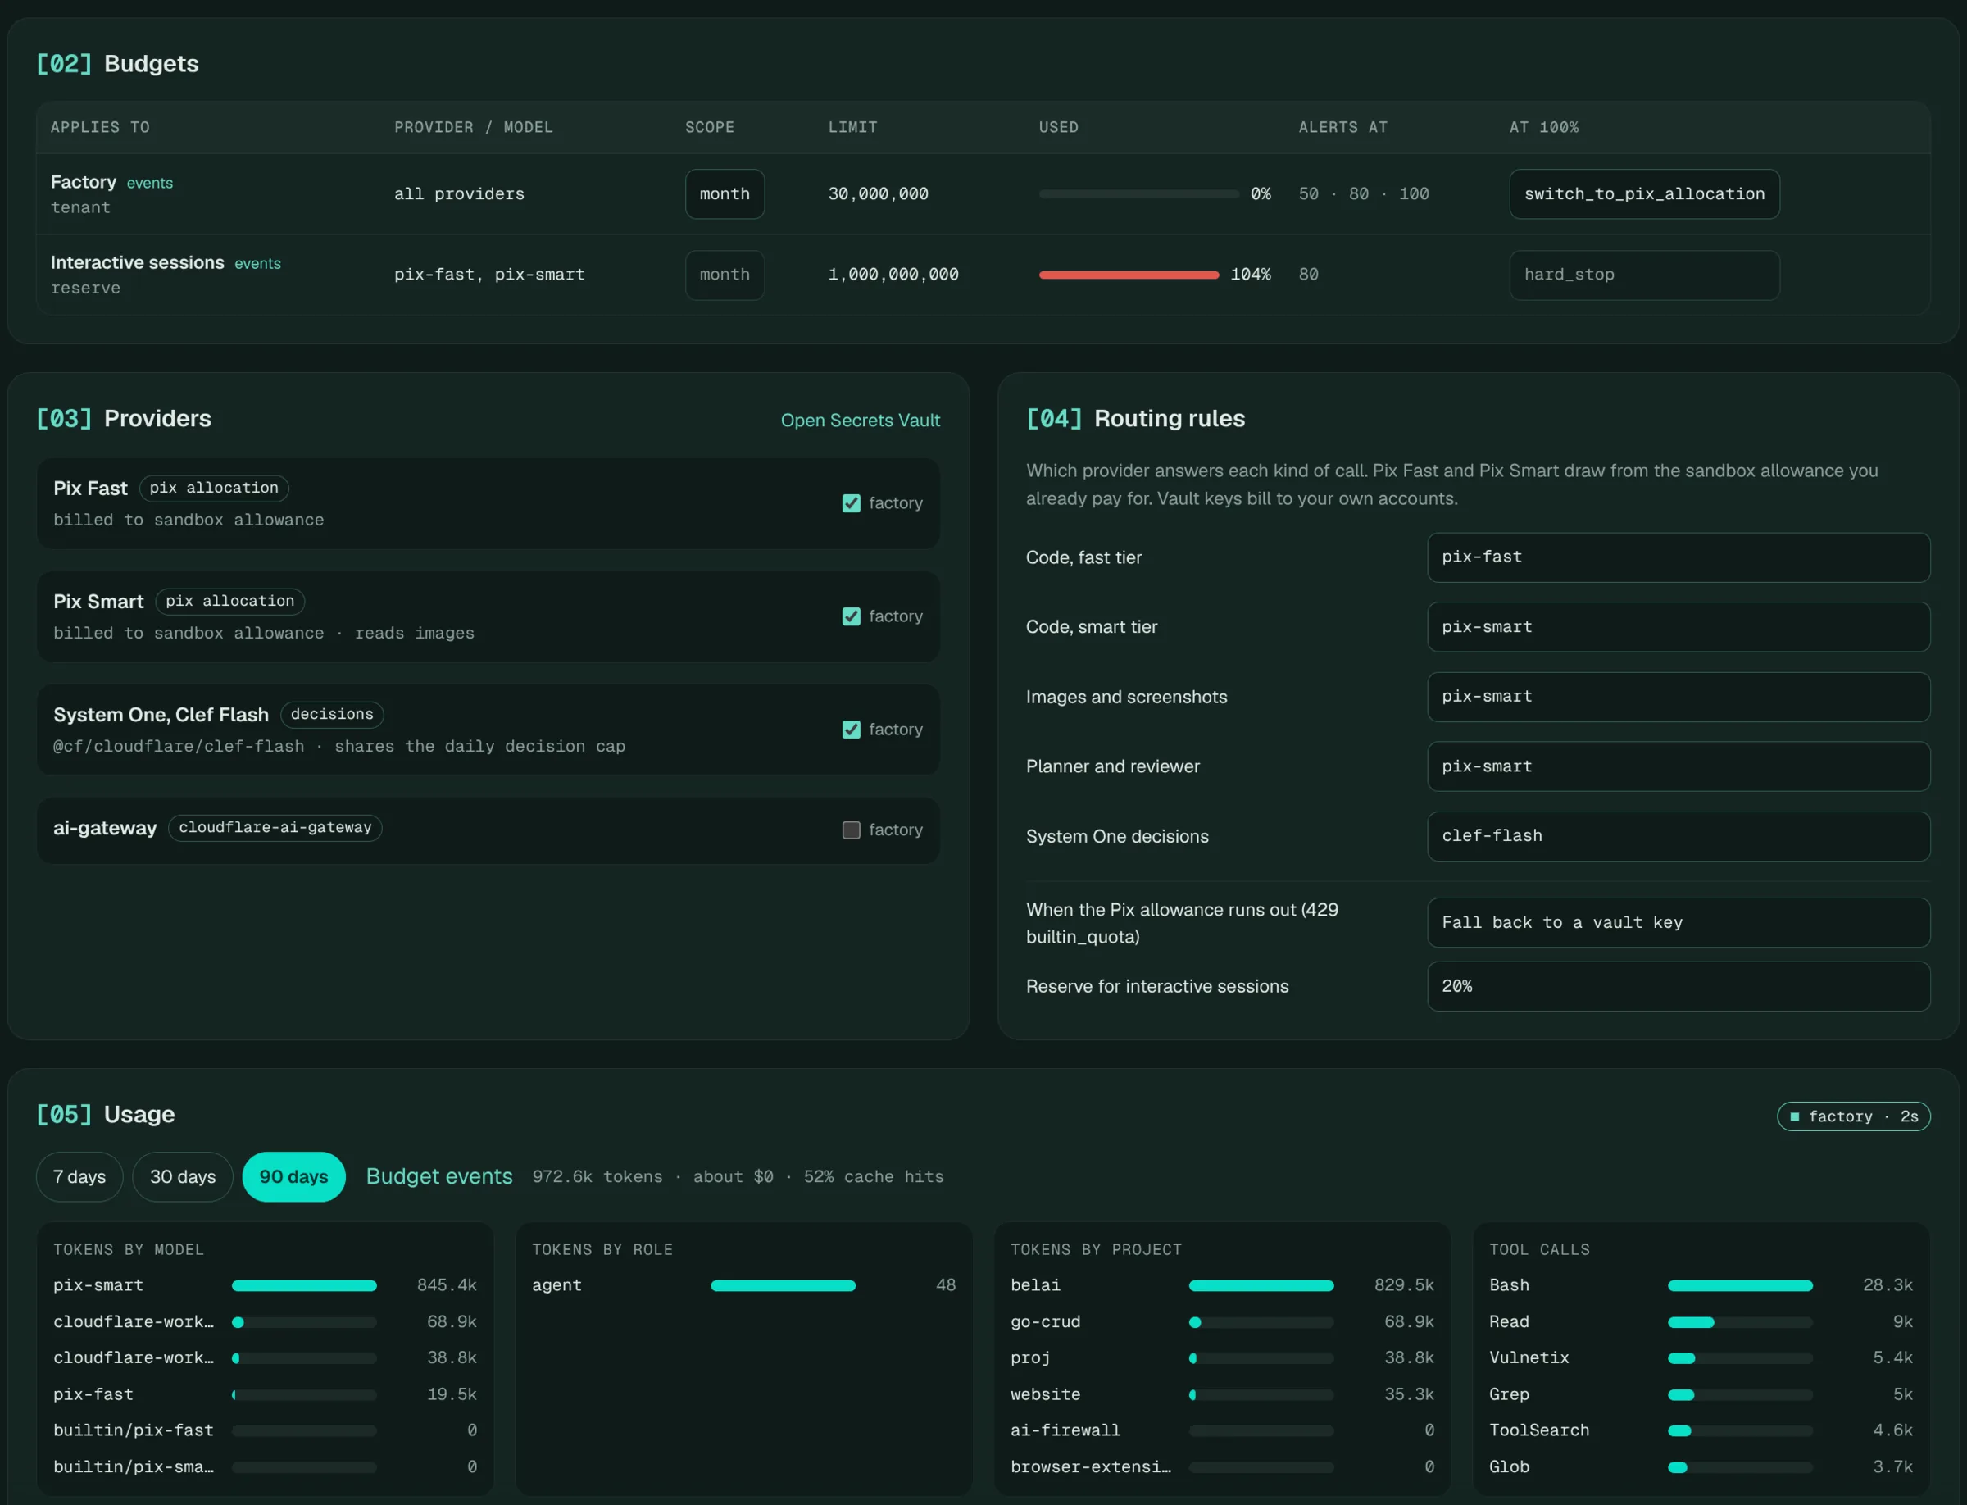Enable factory checkbox for ai-gateway
The width and height of the screenshot is (1967, 1505).
[x=851, y=830]
